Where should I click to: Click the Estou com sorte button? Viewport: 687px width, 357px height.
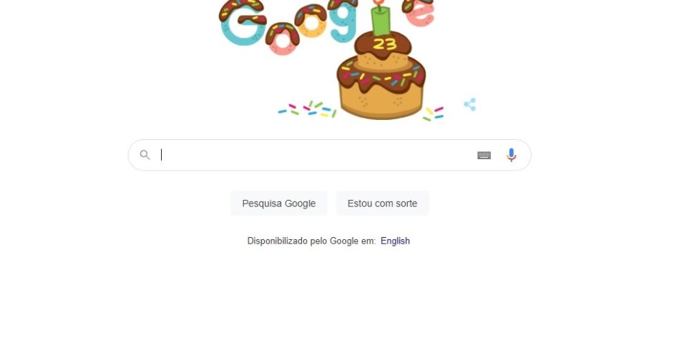[382, 203]
